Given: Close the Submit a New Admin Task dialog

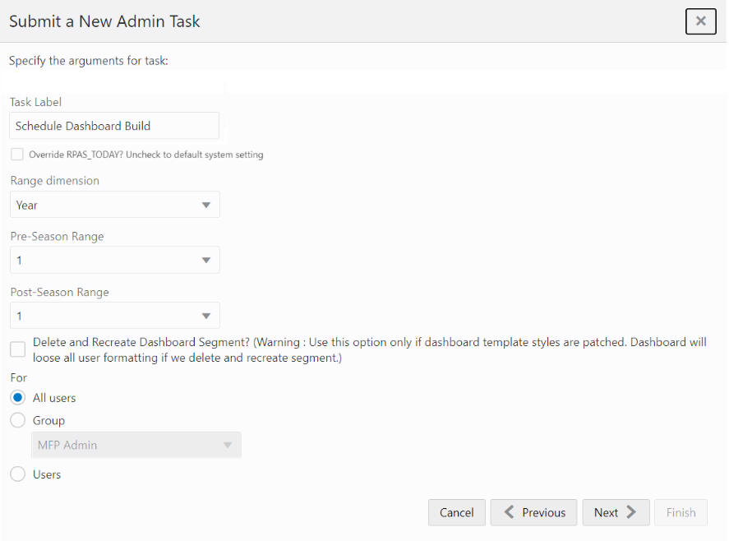Looking at the screenshot, I should pyautogui.click(x=700, y=21).
